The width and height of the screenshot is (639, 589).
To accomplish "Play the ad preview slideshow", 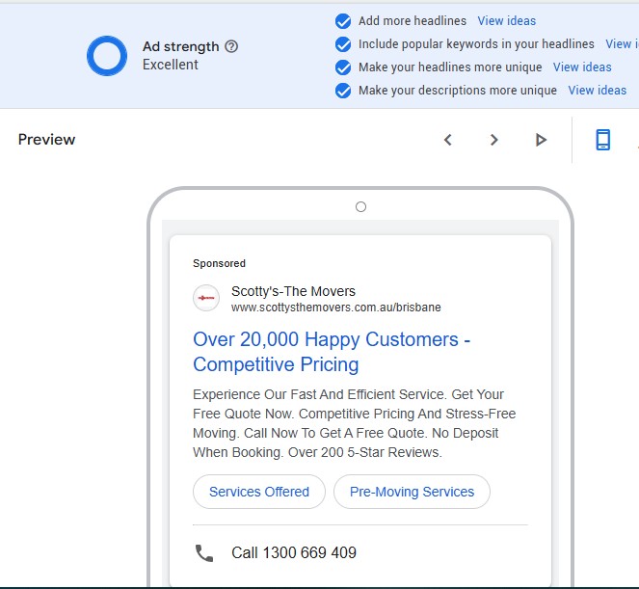I will click(541, 140).
